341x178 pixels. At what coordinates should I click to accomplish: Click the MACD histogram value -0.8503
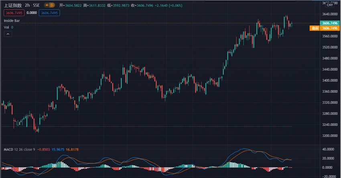[44, 150]
